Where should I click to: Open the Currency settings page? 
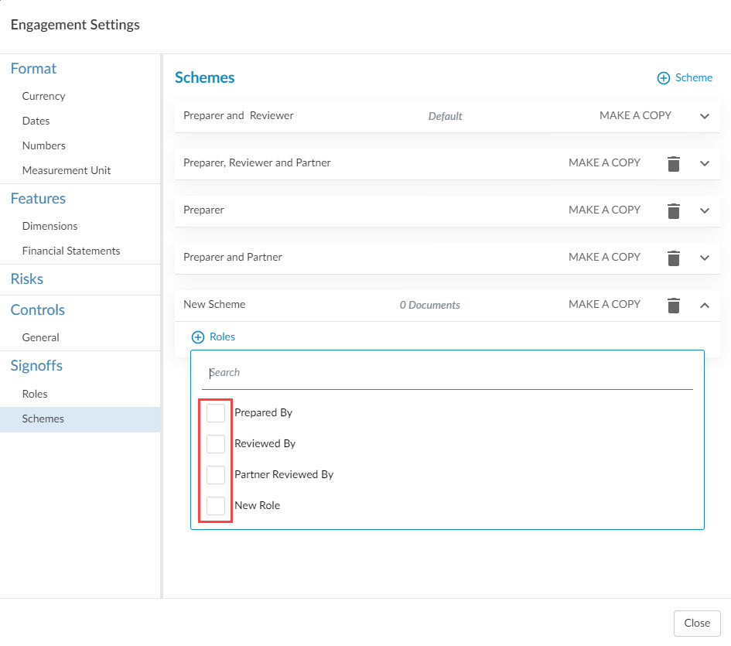pos(43,96)
